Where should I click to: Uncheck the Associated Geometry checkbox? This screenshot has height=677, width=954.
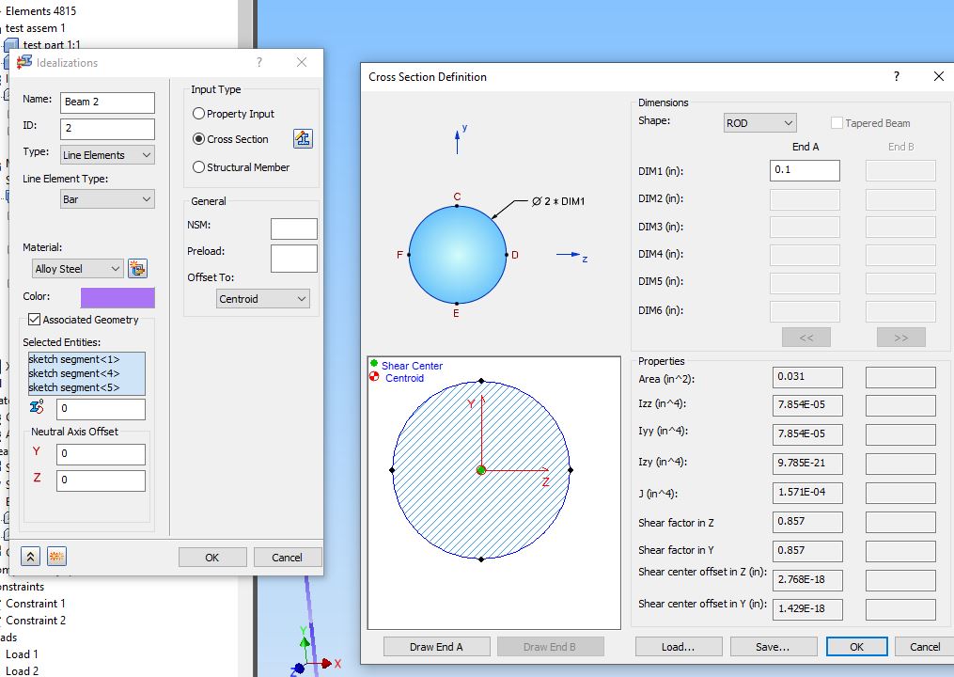[x=33, y=318]
